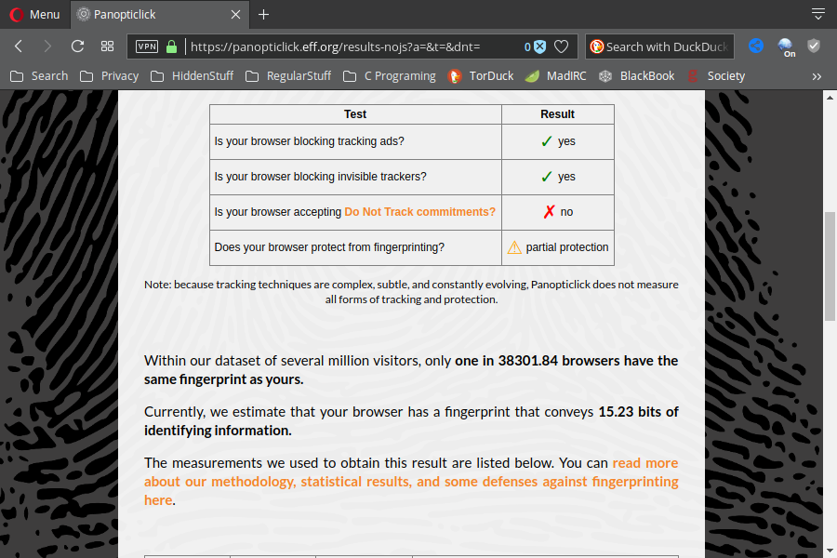Click 'Is your browser blocking invisible trackers?' cell

[355, 177]
